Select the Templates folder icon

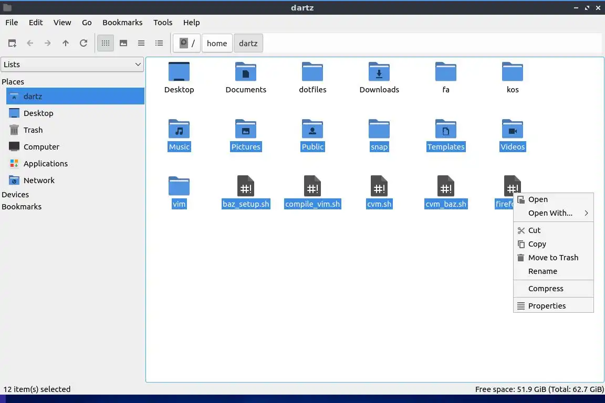[446, 129]
